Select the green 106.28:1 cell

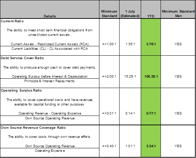coord(151,72)
